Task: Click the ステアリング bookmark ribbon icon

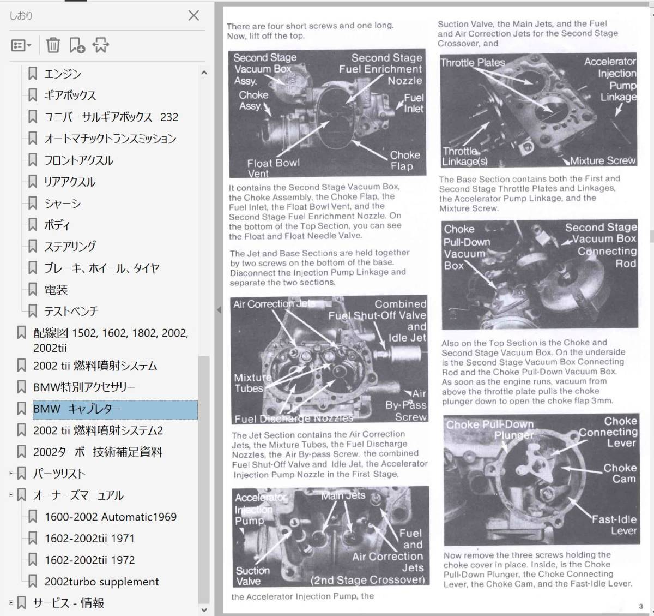Action: point(33,246)
